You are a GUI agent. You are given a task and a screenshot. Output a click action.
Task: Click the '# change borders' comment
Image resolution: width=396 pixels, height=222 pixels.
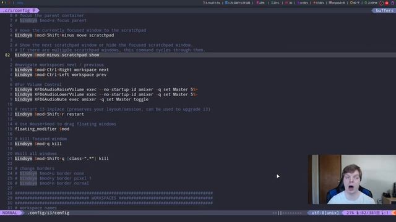pos(35,168)
